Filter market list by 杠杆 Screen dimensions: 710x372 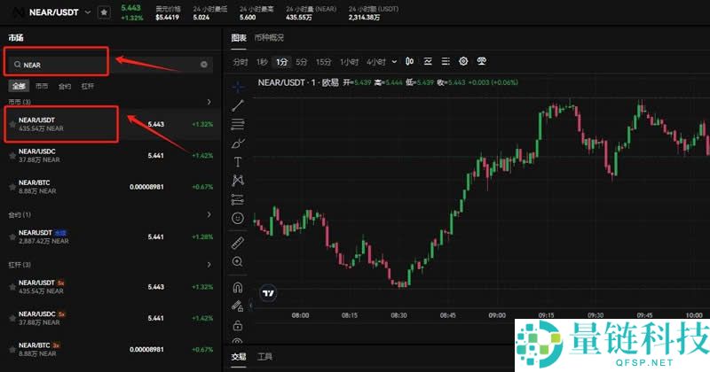(x=88, y=87)
